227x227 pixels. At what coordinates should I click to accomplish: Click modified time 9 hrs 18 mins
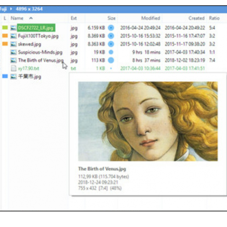146,52
